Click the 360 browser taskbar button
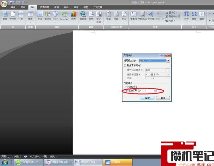This screenshot has width=214, height=166. point(29,162)
